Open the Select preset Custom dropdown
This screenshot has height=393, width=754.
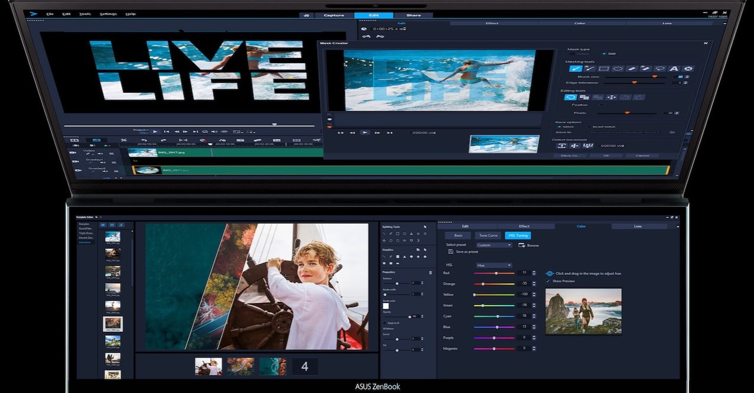494,245
